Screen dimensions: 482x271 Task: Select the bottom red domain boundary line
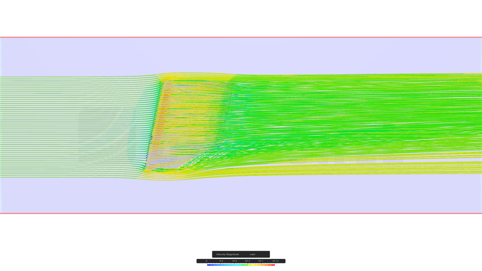241,214
